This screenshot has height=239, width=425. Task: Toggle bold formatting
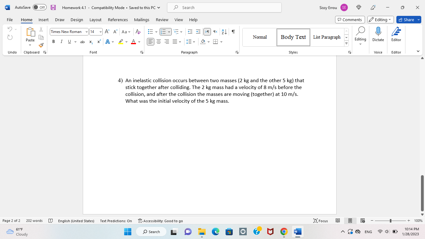point(54,41)
